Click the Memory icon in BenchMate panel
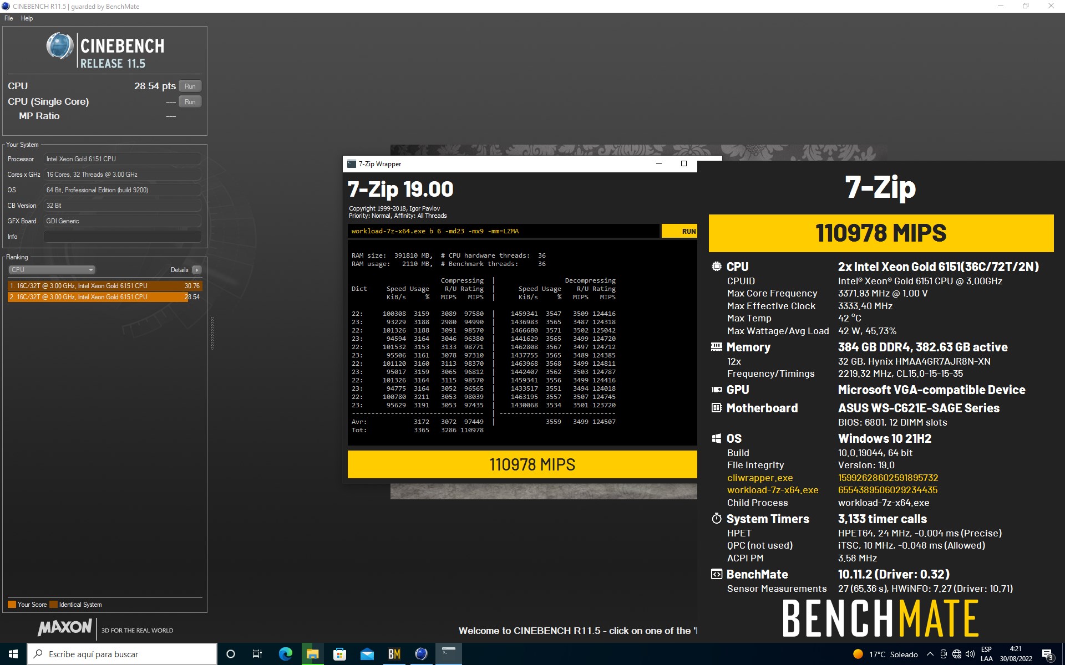The image size is (1065, 665). tap(717, 347)
